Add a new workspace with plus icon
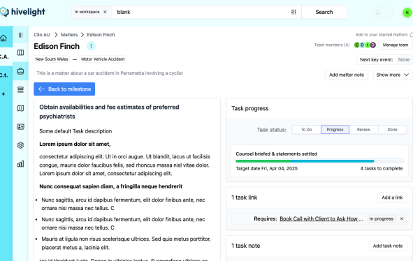 click(x=3, y=94)
